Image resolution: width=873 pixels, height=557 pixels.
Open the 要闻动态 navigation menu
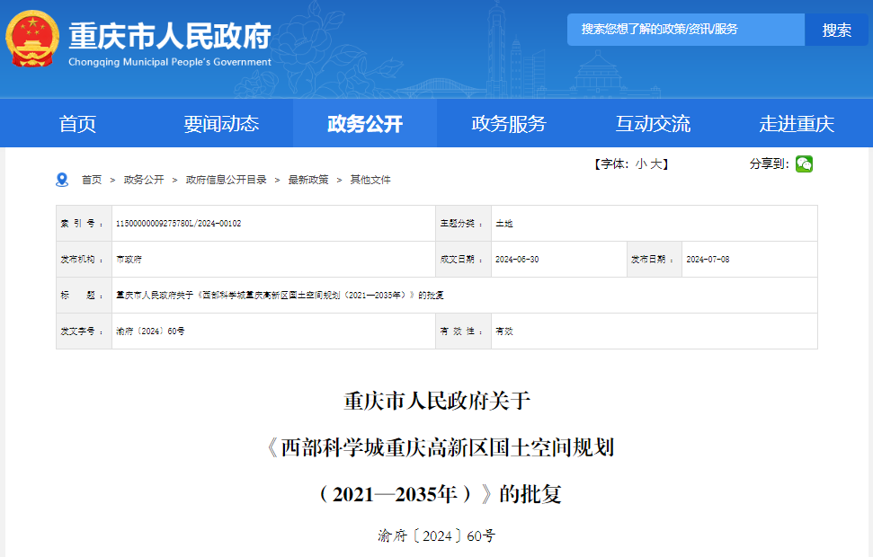click(x=225, y=123)
